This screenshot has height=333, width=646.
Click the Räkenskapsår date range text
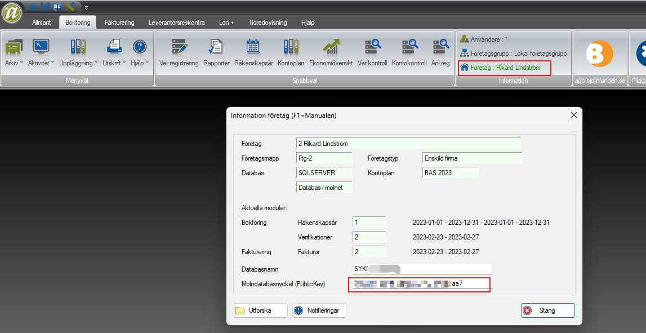[x=481, y=223]
